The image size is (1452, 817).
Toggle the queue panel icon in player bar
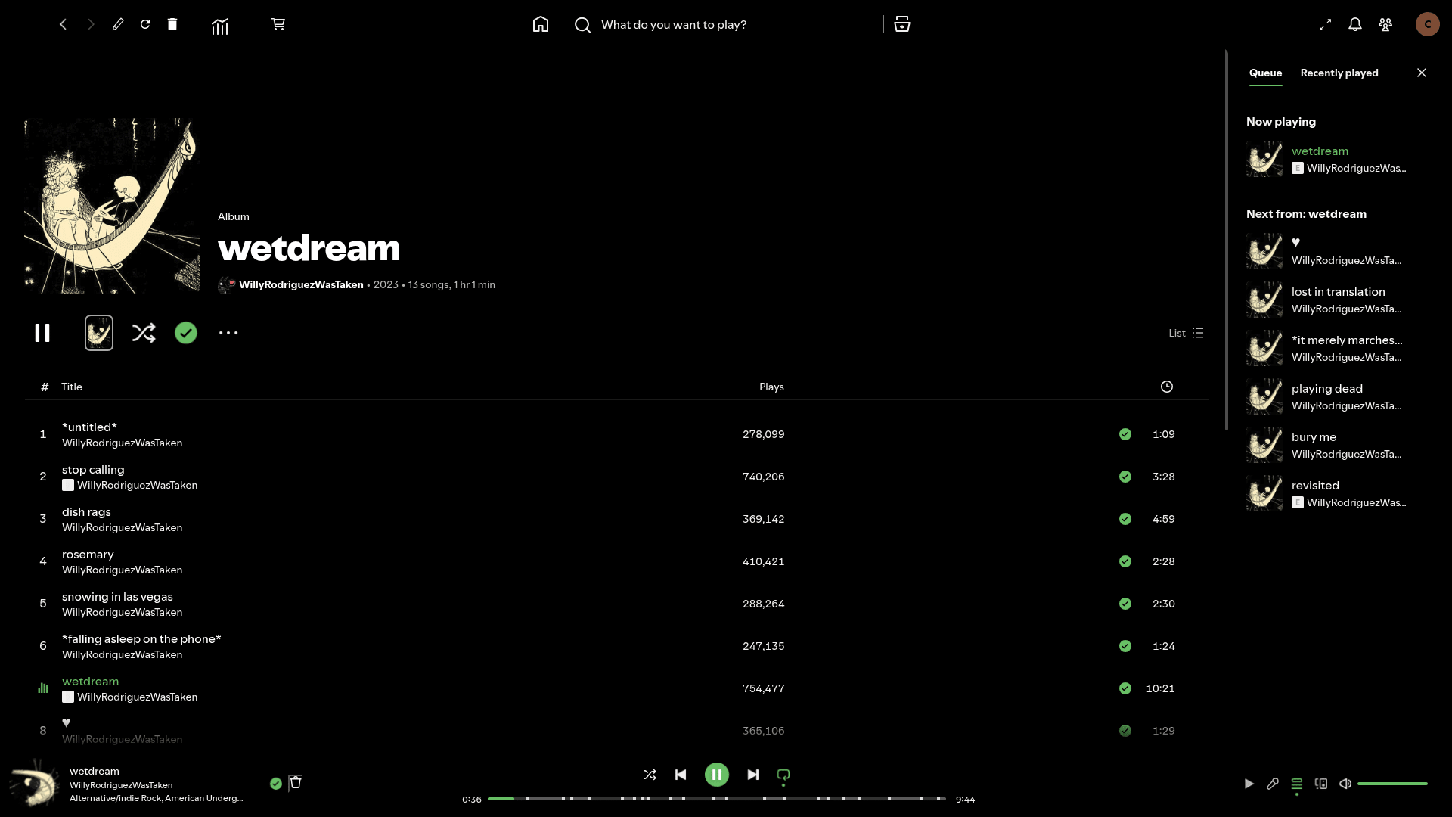[x=1297, y=784]
